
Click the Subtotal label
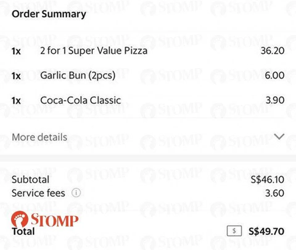[30, 179]
